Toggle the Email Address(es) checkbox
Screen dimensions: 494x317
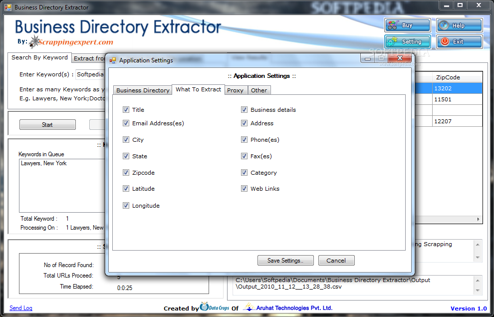126,123
